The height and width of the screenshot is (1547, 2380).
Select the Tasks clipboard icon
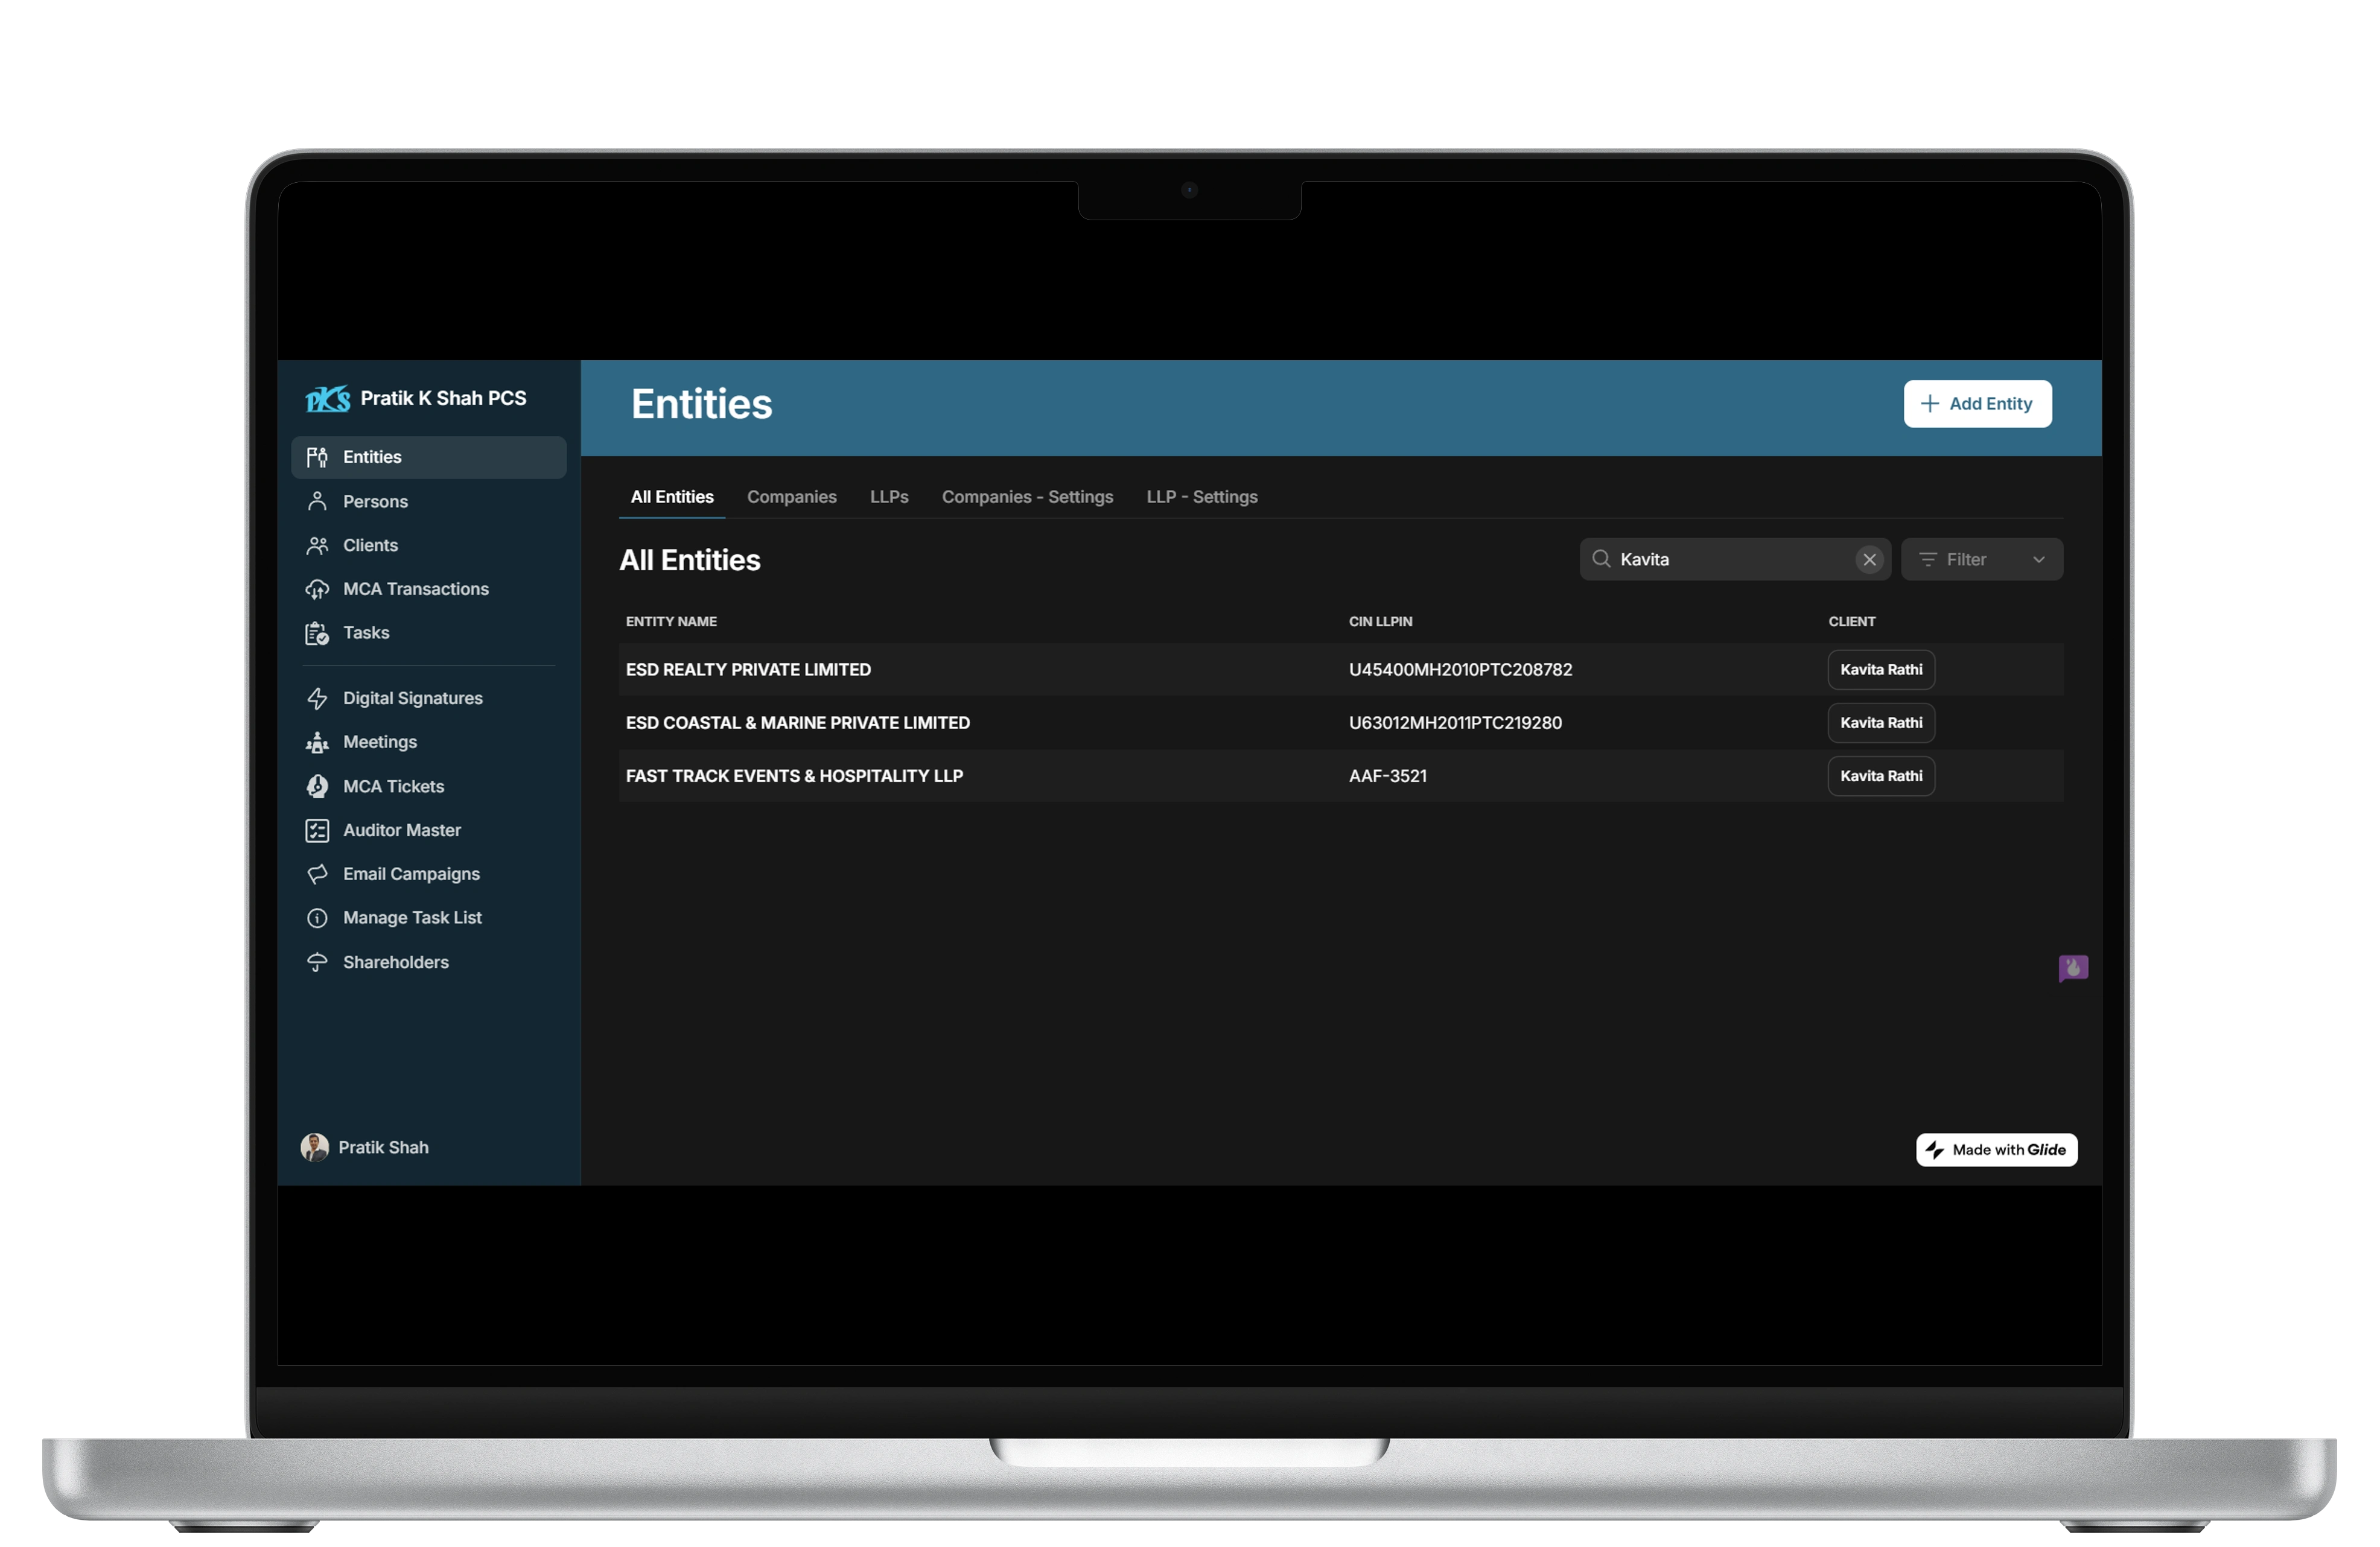[317, 633]
